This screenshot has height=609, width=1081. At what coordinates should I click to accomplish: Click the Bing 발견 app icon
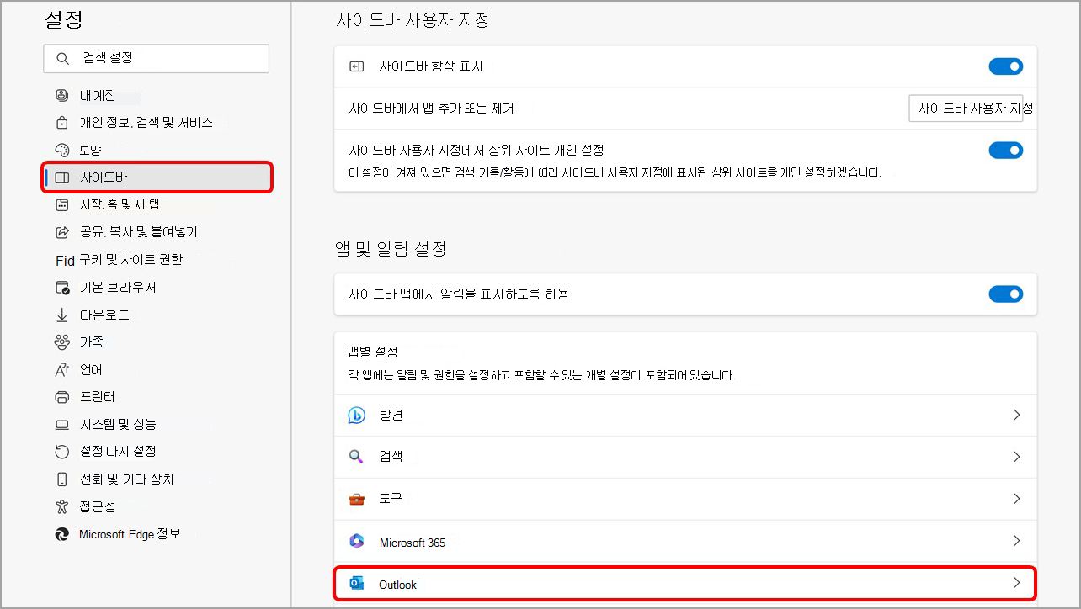[357, 415]
